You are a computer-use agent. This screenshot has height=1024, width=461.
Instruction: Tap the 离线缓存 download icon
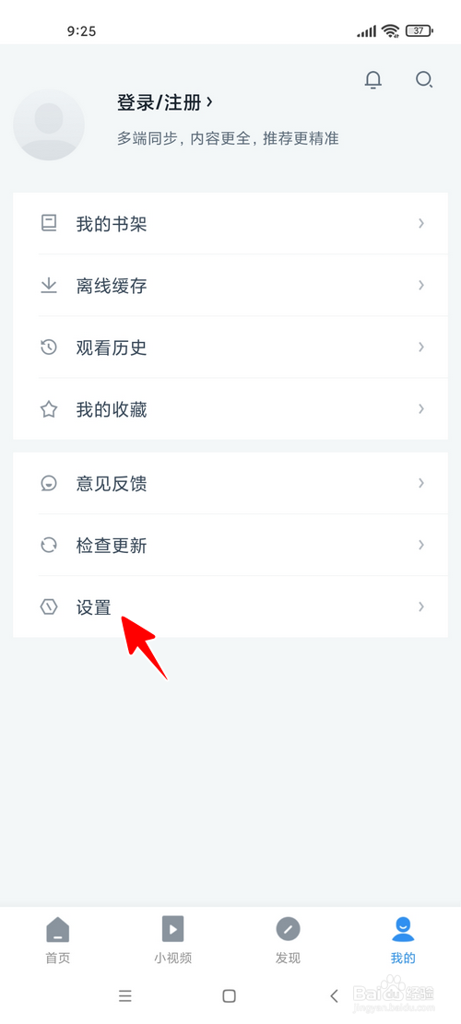49,286
